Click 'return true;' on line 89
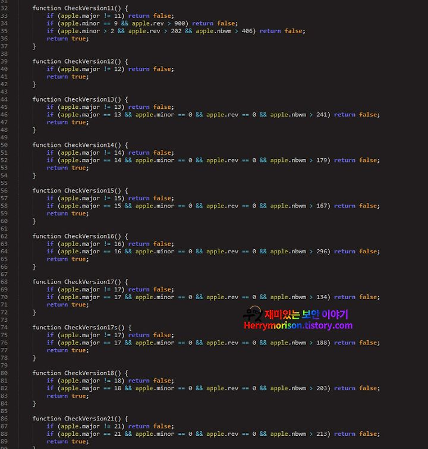Image resolution: width=428 pixels, height=449 pixels. point(68,441)
